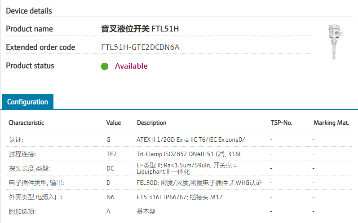Click the Device details heading
The width and height of the screenshot is (358, 223).
click(29, 11)
